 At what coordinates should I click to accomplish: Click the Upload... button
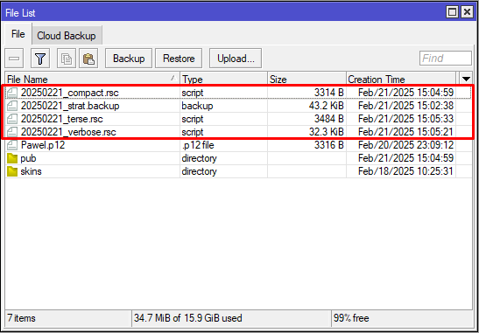[236, 59]
